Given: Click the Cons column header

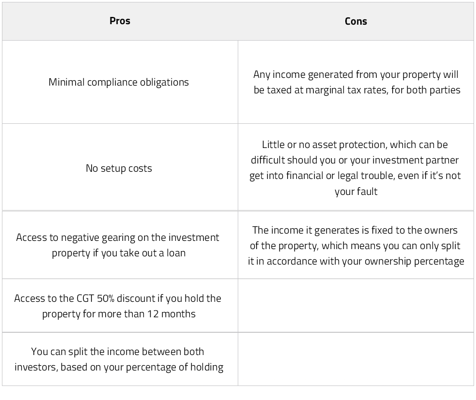Looking at the screenshot, I should point(356,21).
